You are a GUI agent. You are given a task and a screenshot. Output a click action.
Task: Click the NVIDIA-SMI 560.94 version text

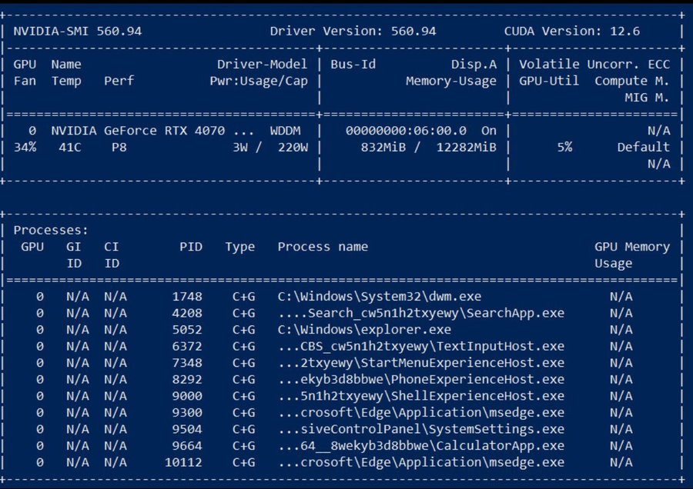point(77,32)
